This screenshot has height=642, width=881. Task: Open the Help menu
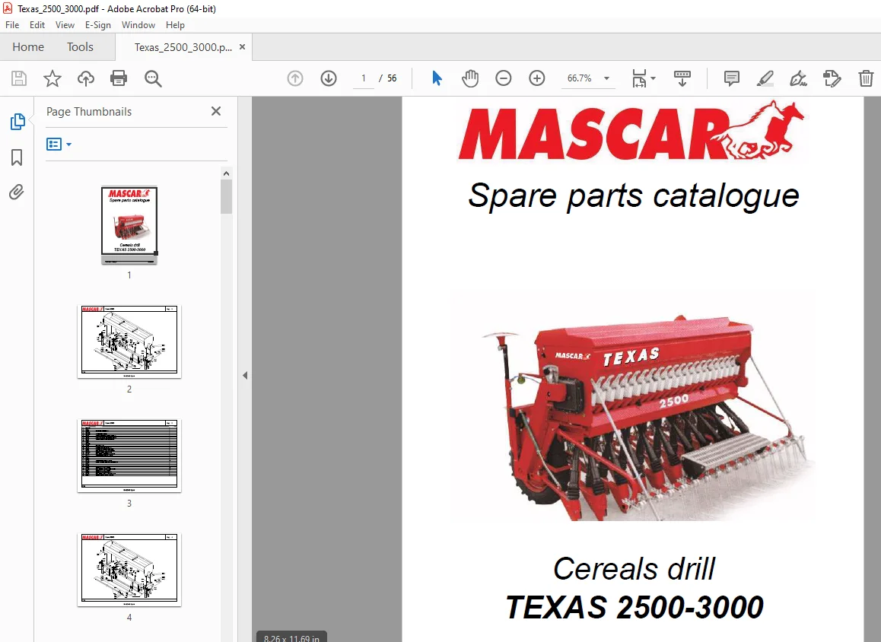(x=175, y=25)
